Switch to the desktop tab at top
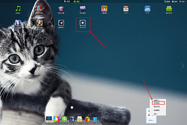 pyautogui.click(x=67, y=1)
